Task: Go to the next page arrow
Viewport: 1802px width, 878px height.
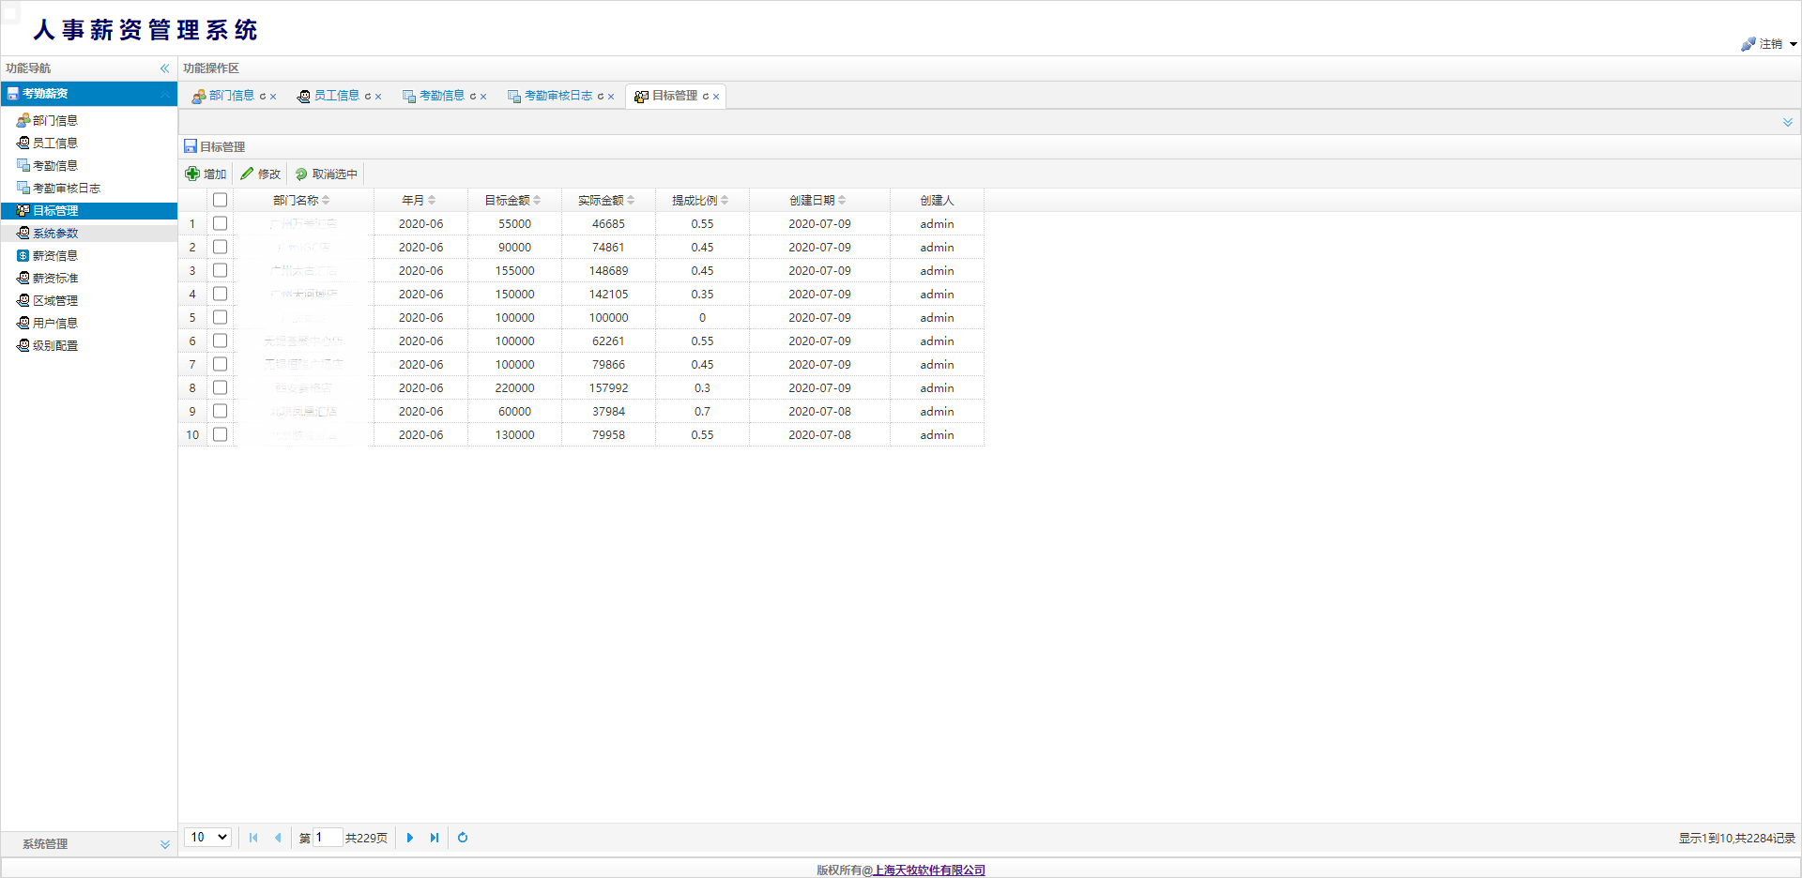Action: click(410, 838)
